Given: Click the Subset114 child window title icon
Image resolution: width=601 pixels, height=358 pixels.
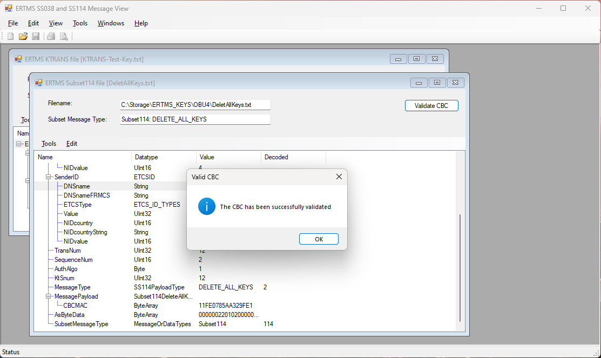Looking at the screenshot, I should coord(39,83).
